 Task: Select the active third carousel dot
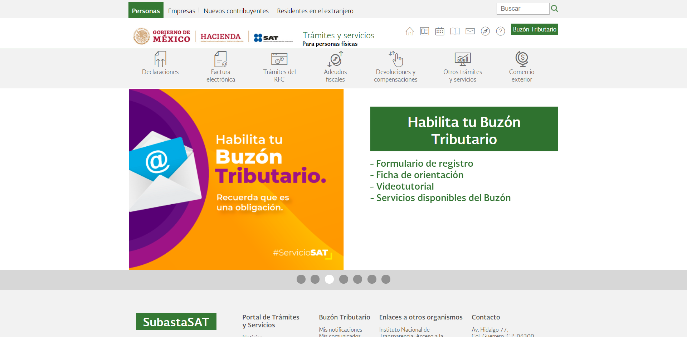[x=329, y=279]
